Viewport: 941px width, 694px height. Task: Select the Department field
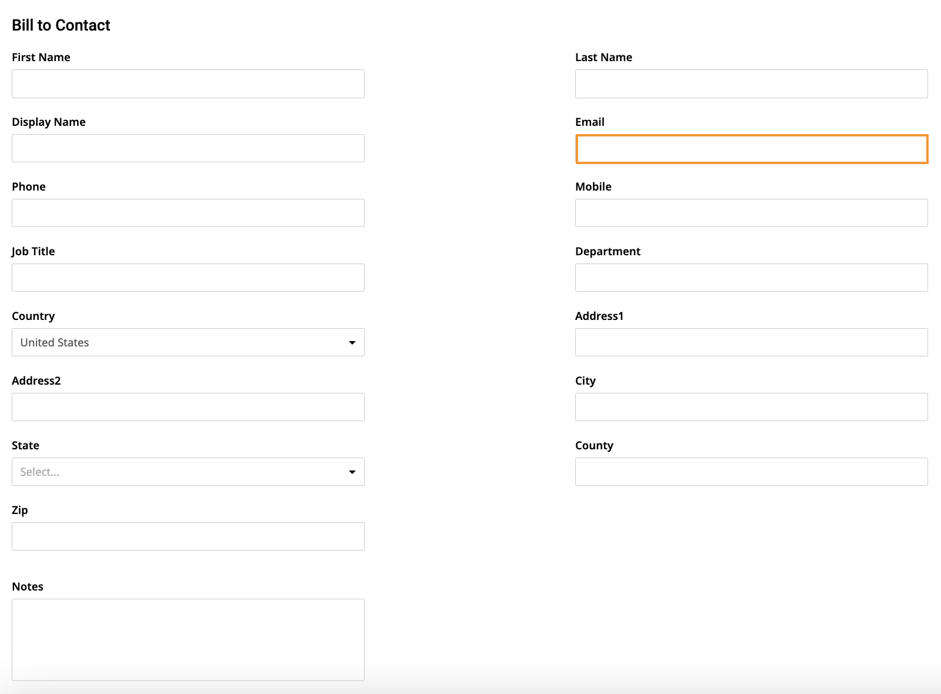(x=752, y=278)
